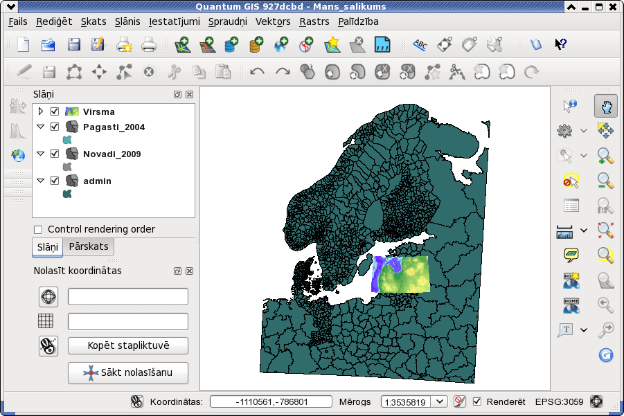Viewport: 624px width, 416px height.
Task: Click the mouse tracking button beside Kopēt stapliktuvē
Action: 48,345
